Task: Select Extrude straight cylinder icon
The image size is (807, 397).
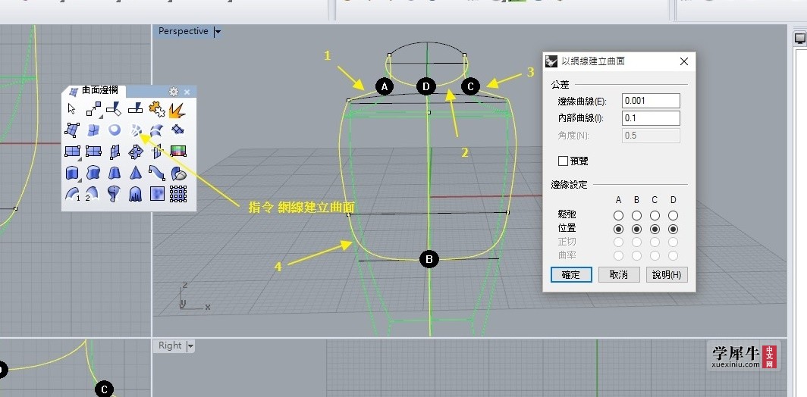Action: [x=72, y=172]
